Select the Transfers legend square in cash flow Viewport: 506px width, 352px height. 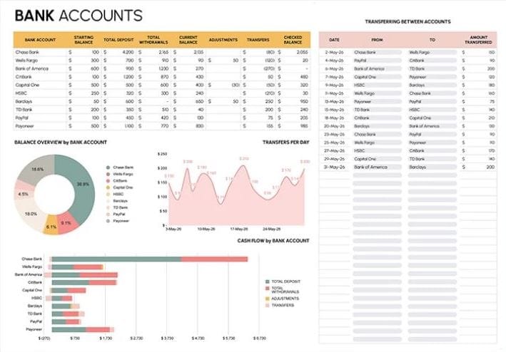267,305
